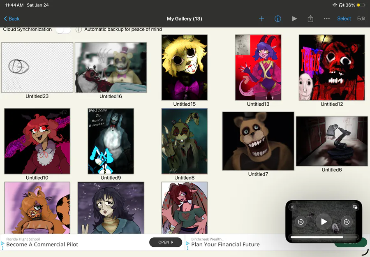Tap OPEN on Florida Flight School ad

point(166,242)
